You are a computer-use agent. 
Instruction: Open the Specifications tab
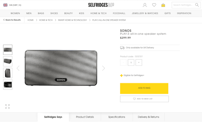point(117,117)
